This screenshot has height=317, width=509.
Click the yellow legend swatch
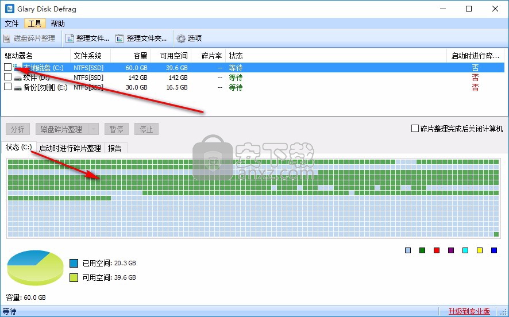[480, 250]
